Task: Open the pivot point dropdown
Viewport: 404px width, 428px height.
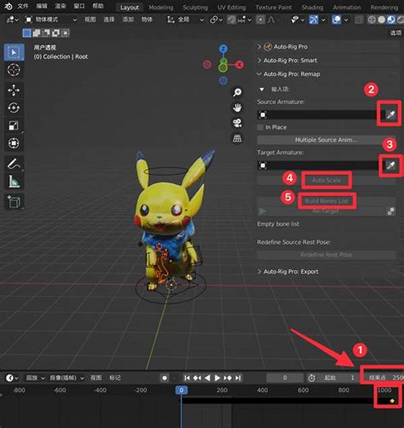Action: coord(216,20)
